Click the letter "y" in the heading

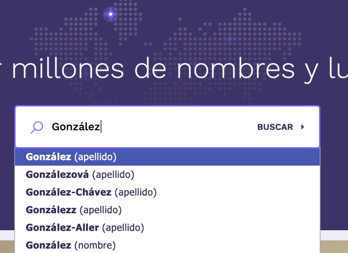(x=313, y=71)
